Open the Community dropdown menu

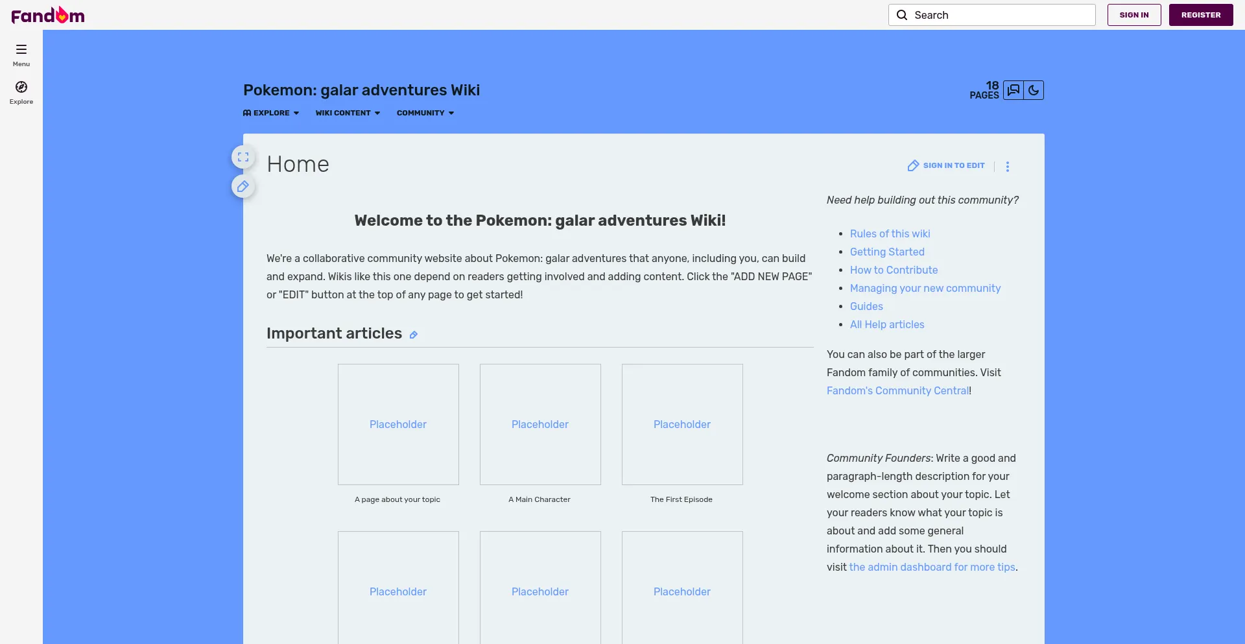click(x=425, y=113)
